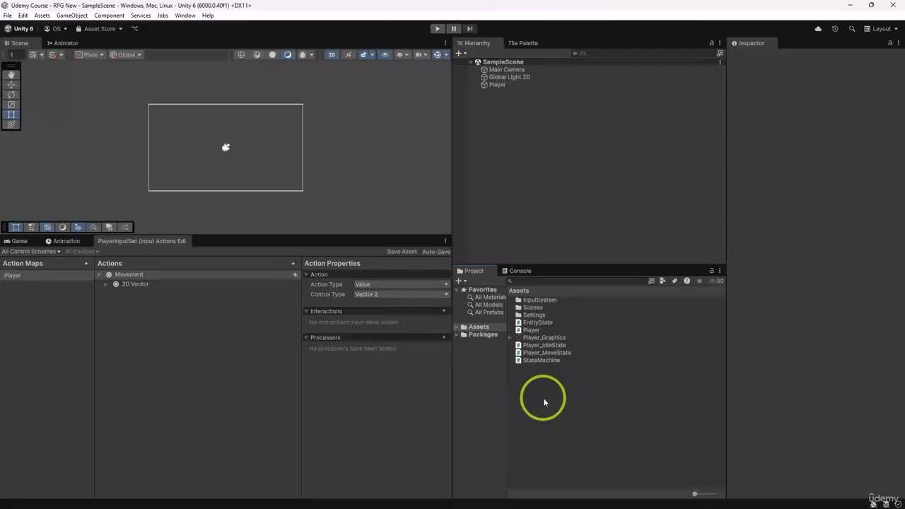Select Global Light 2D in Hierarchy
The width and height of the screenshot is (905, 509).
(x=509, y=77)
